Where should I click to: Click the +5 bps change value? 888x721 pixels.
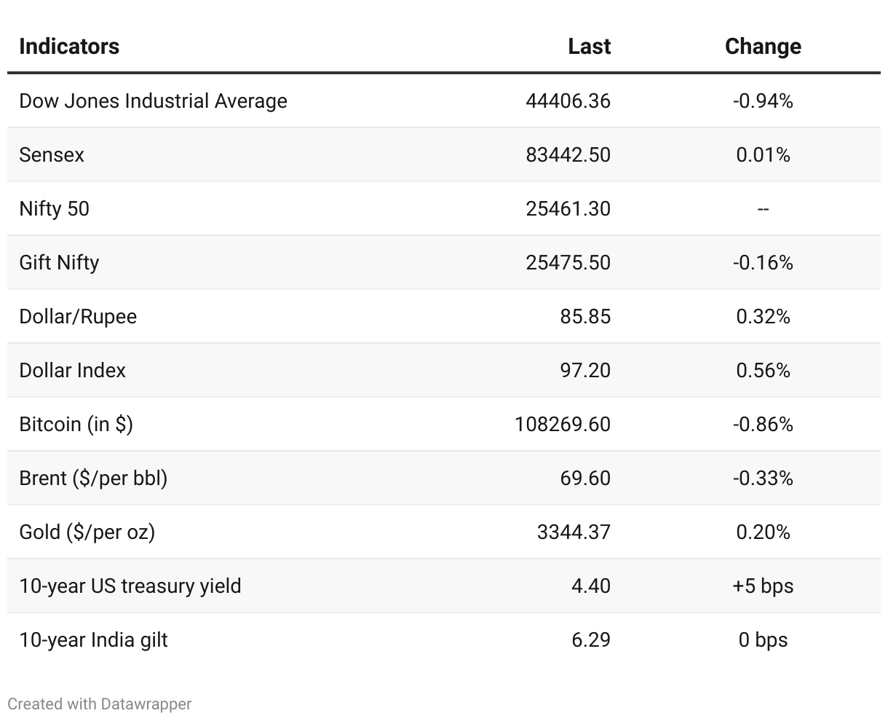(x=763, y=586)
